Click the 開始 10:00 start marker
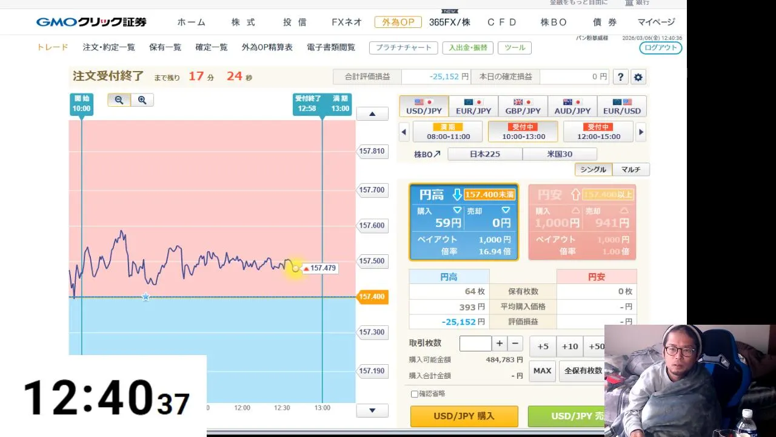 [x=82, y=104]
